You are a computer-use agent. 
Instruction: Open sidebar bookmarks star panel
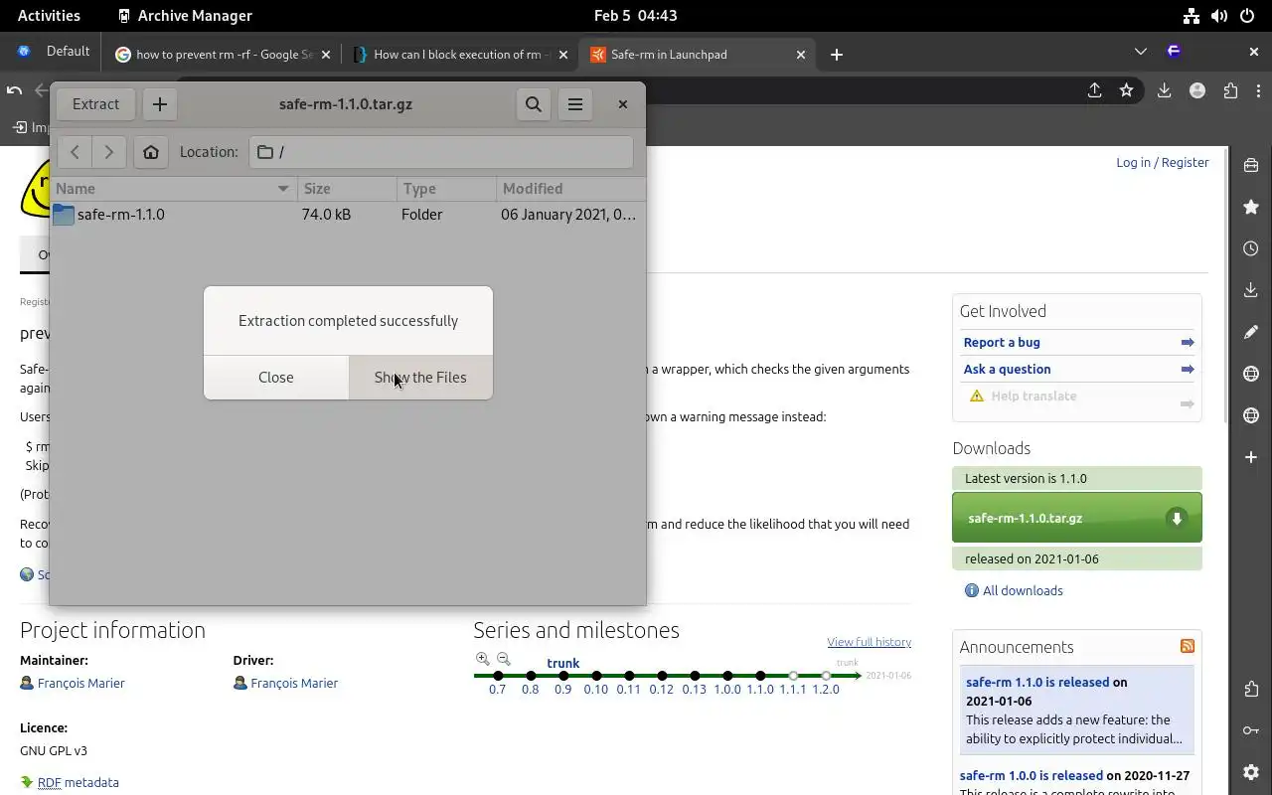[1251, 207]
